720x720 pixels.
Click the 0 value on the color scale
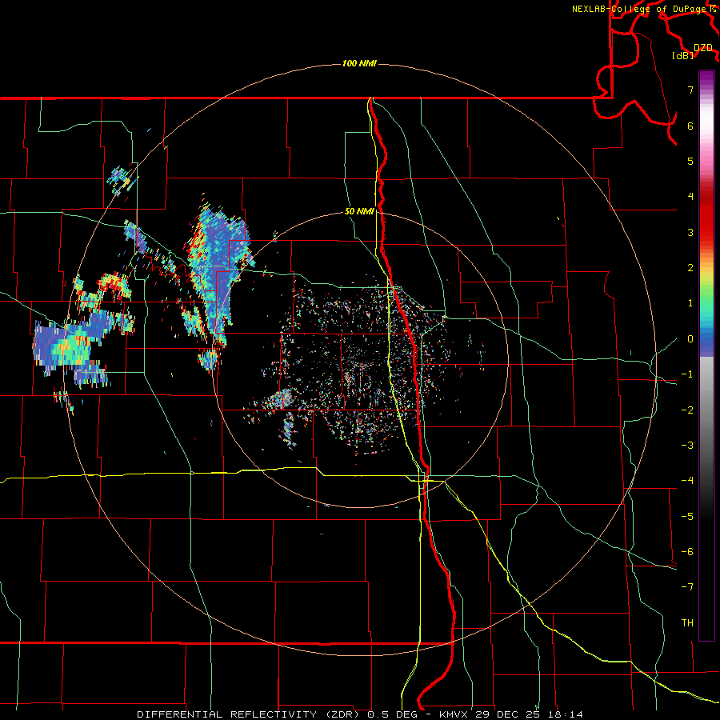pos(690,339)
